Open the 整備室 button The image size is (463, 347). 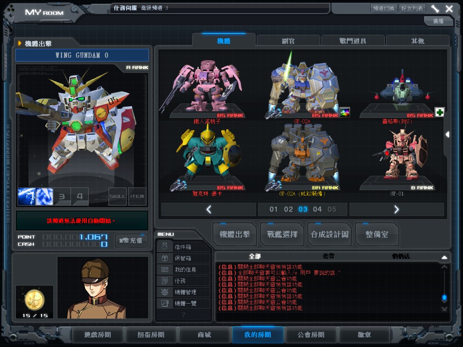click(377, 234)
